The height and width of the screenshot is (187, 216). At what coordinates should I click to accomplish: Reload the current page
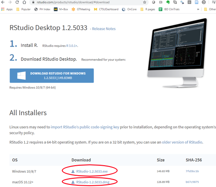(x=17, y=2)
